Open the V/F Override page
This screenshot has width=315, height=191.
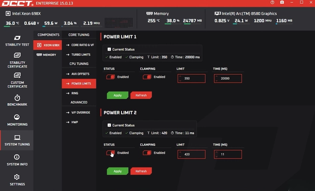point(81,113)
